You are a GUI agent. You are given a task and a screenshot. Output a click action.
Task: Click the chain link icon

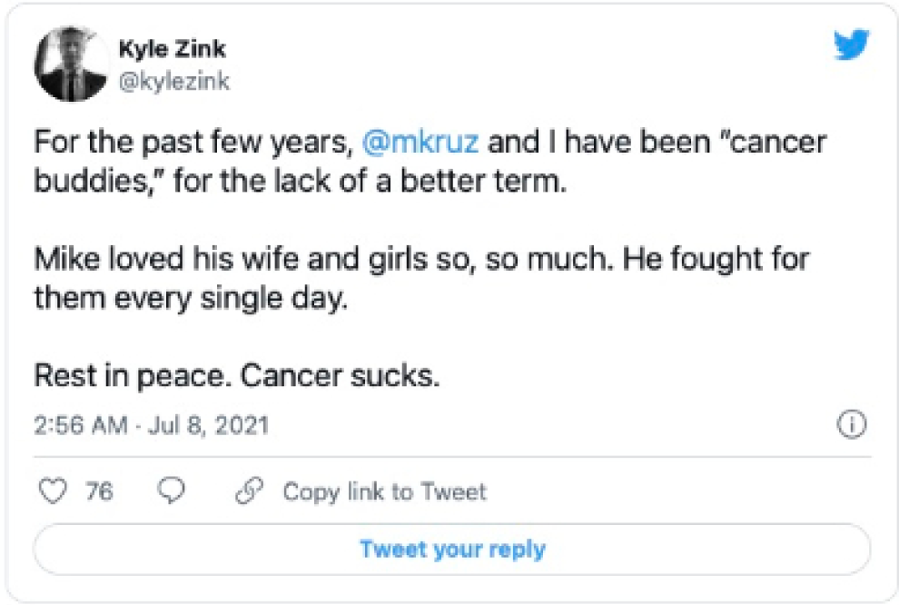248,491
